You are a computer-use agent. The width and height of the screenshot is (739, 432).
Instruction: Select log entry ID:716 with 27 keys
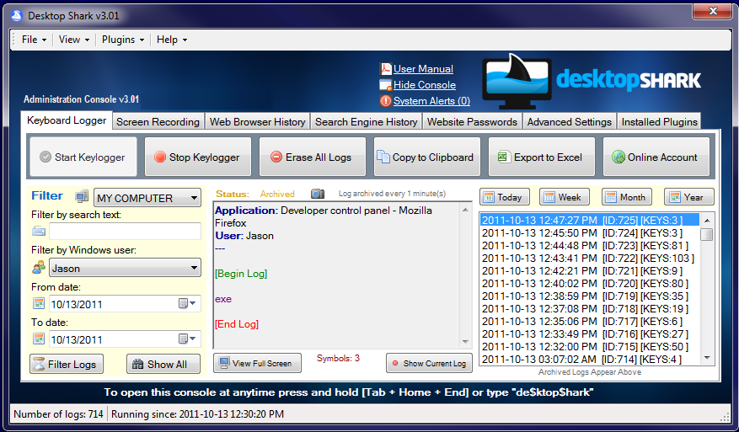tap(589, 334)
